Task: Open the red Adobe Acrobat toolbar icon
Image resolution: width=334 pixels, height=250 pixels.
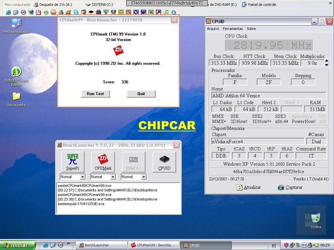Action: [38, 12]
